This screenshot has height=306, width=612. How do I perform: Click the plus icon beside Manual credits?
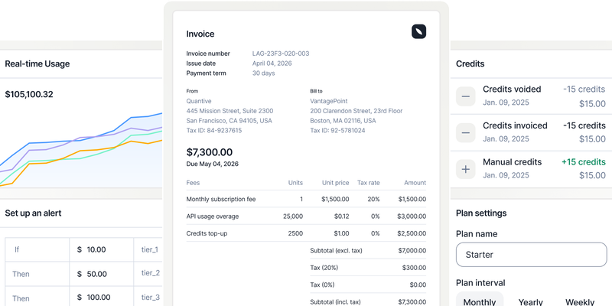coord(466,169)
